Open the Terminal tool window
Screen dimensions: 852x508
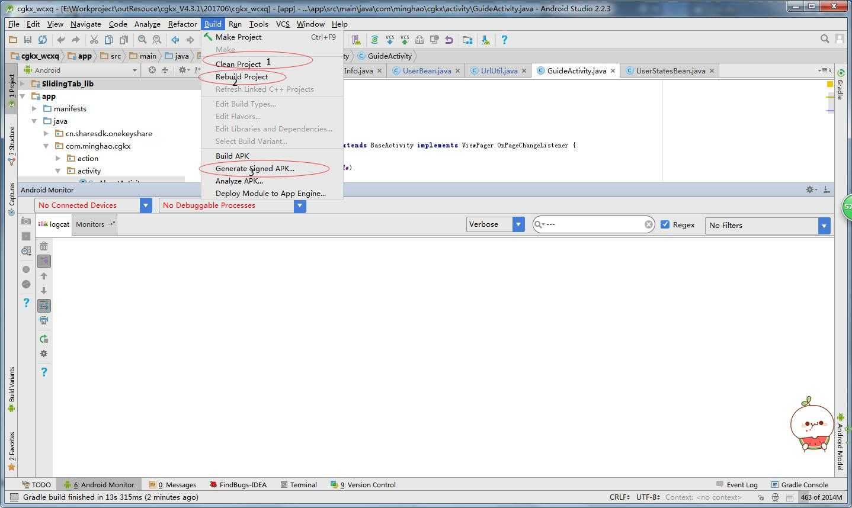(x=299, y=484)
